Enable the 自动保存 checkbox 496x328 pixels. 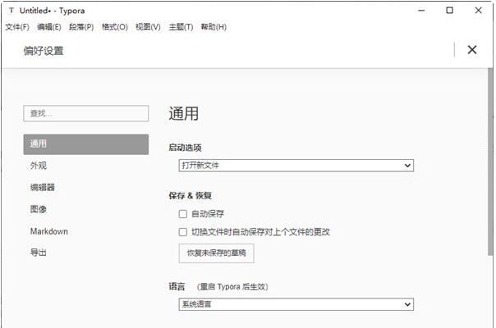click(x=183, y=214)
